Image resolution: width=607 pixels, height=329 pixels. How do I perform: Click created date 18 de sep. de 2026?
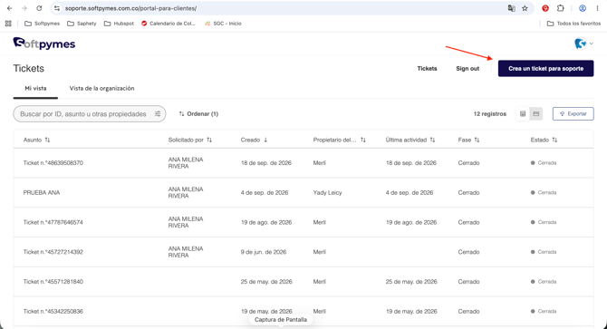(266, 163)
